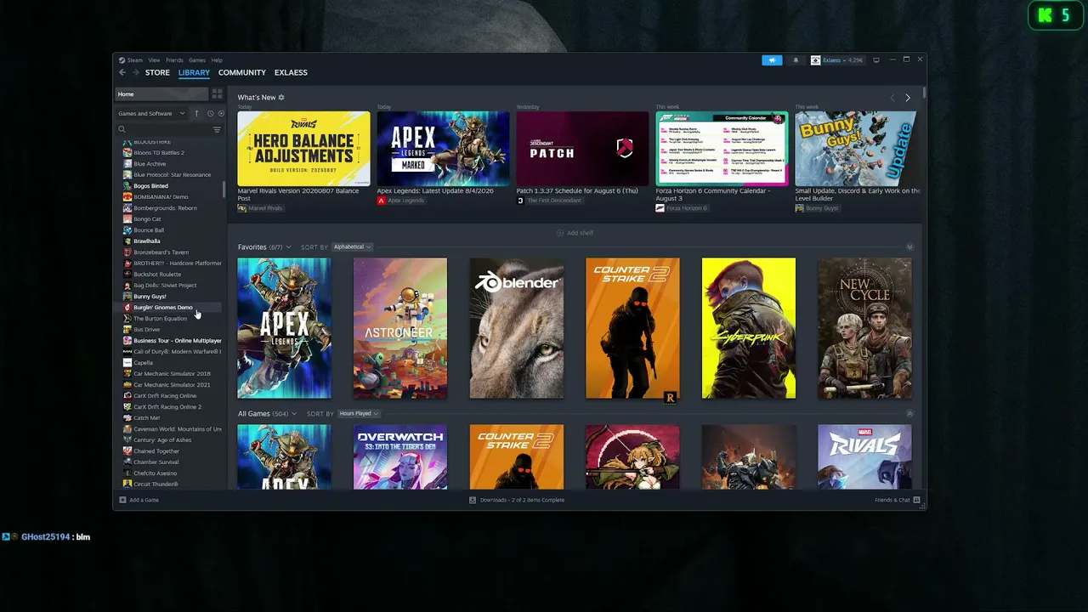Click the Bus Driver game icon
This screenshot has height=612, width=1088.
[127, 329]
